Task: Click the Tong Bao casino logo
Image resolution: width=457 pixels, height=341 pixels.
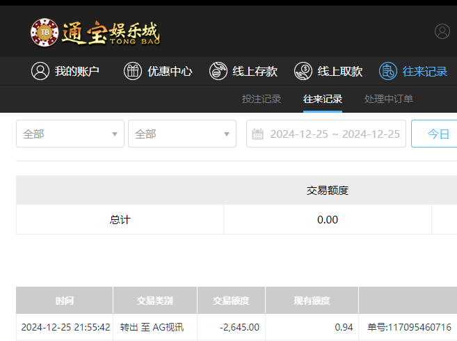Action: tap(95, 33)
